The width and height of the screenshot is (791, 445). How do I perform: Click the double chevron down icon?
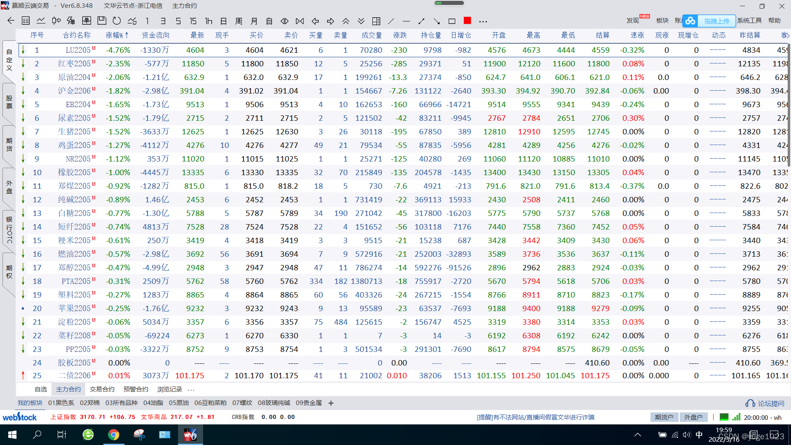[x=361, y=21]
